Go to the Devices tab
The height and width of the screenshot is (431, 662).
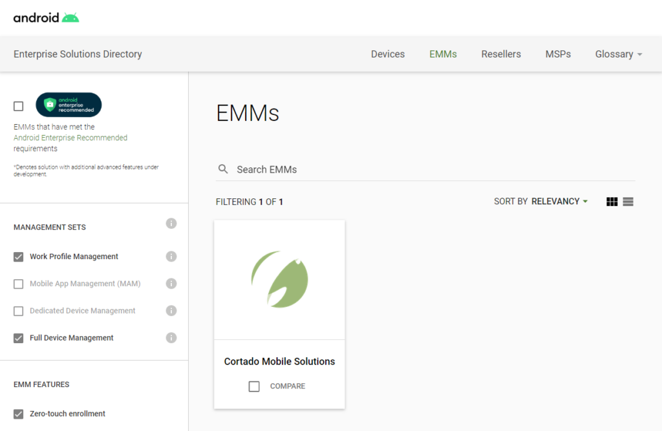tap(388, 54)
